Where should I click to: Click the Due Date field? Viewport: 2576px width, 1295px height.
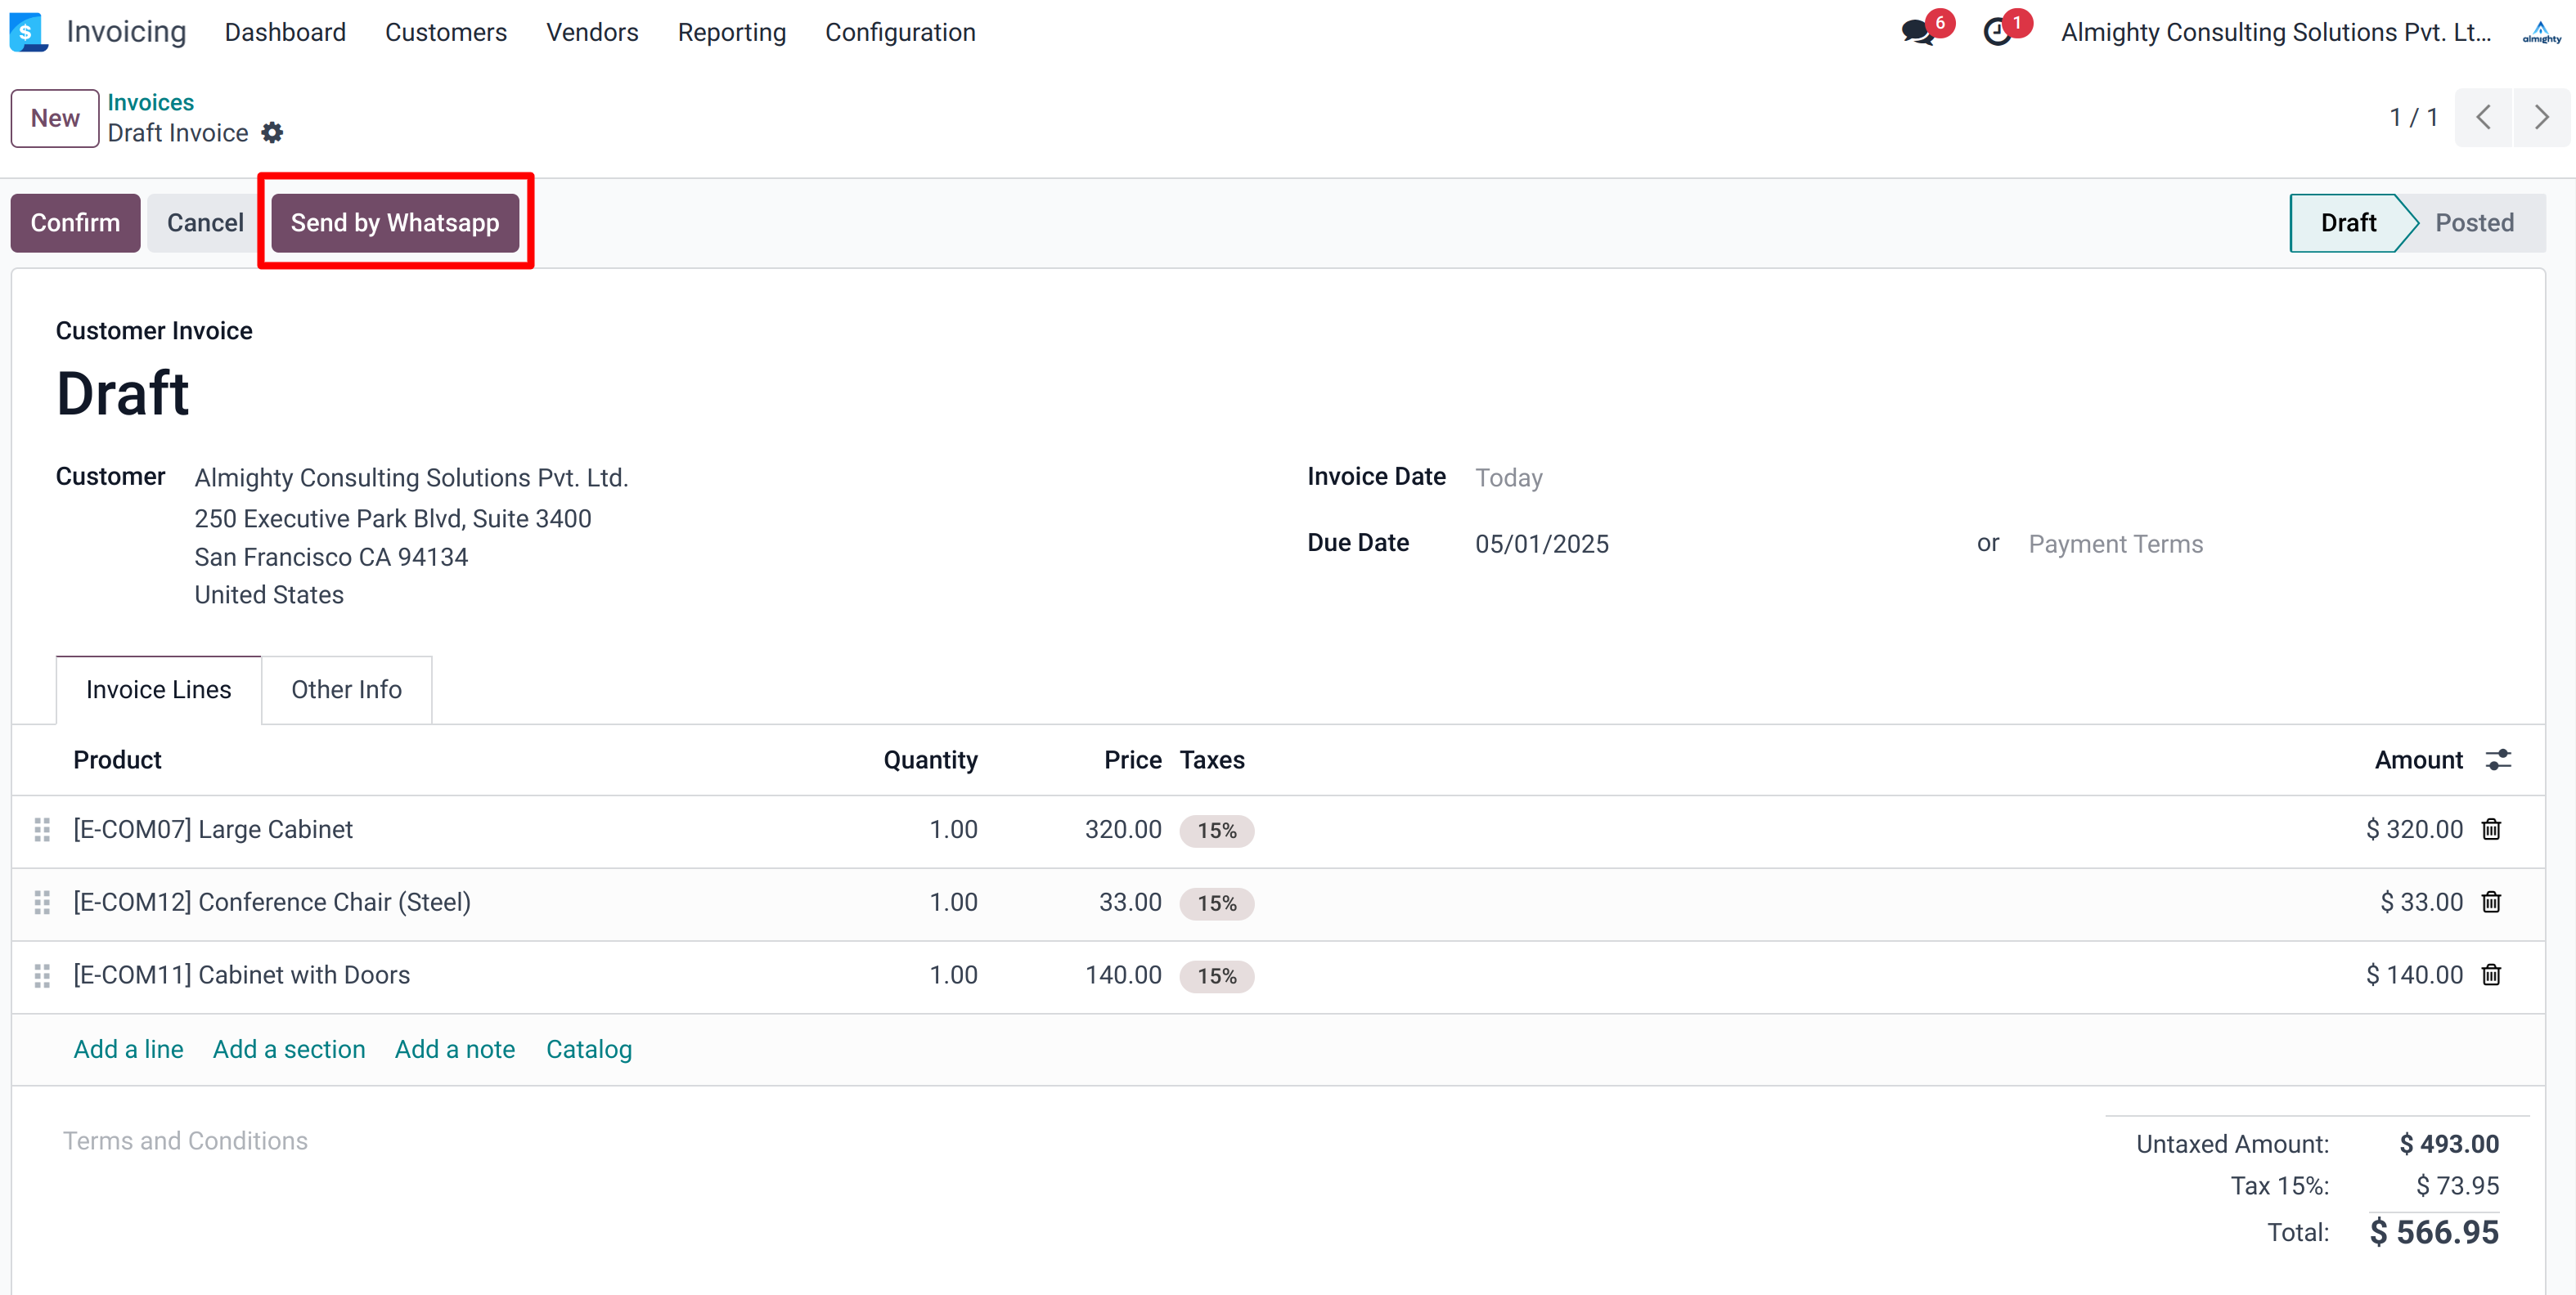click(1541, 544)
